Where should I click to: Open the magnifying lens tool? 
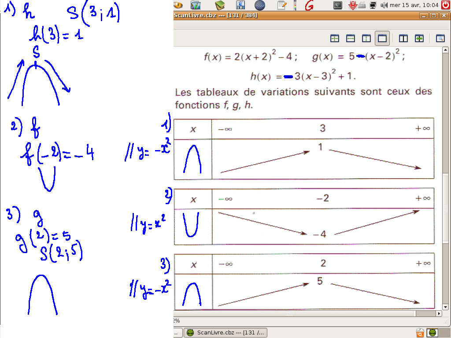click(x=440, y=39)
